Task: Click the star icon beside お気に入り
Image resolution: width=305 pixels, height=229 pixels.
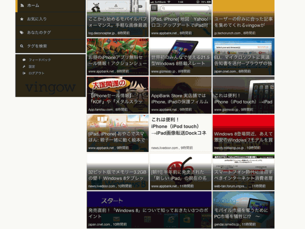Action: [x=22, y=19]
